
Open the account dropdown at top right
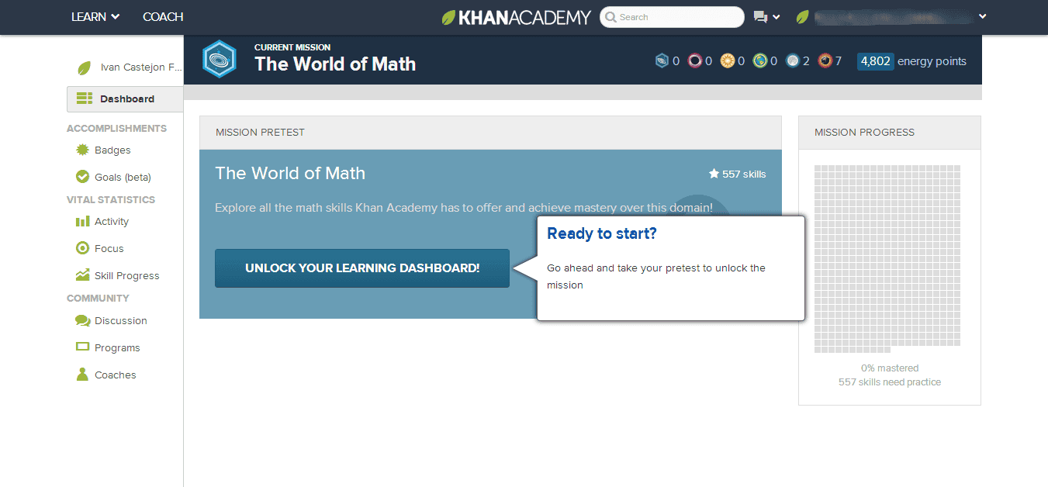982,16
